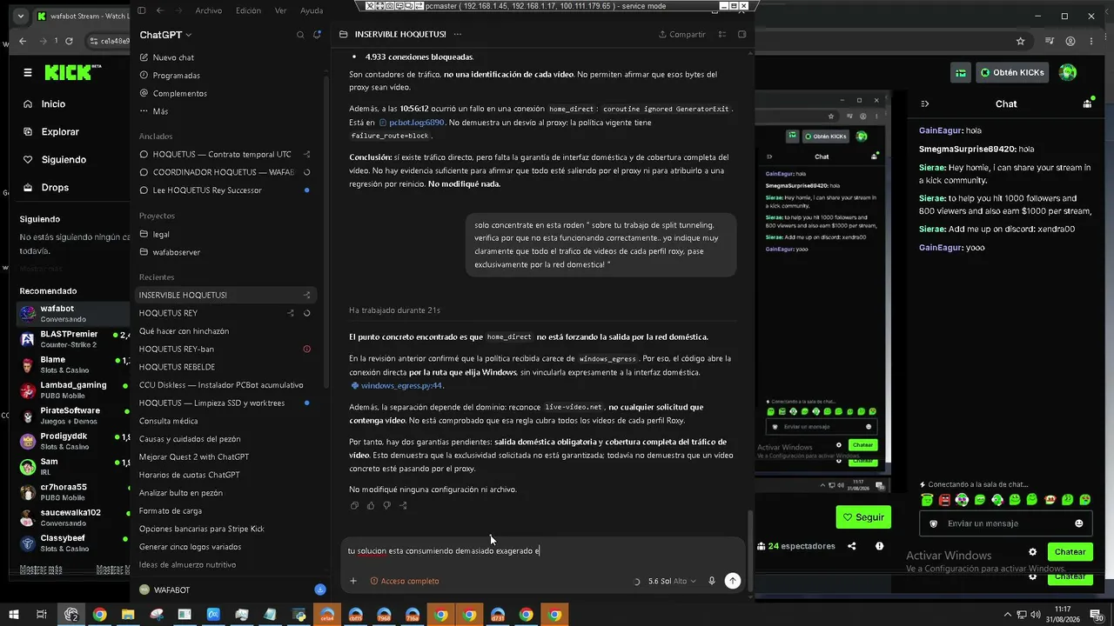Screen dimensions: 1114x626
Task: Open Windows Start menu
Action: click(x=15, y=615)
